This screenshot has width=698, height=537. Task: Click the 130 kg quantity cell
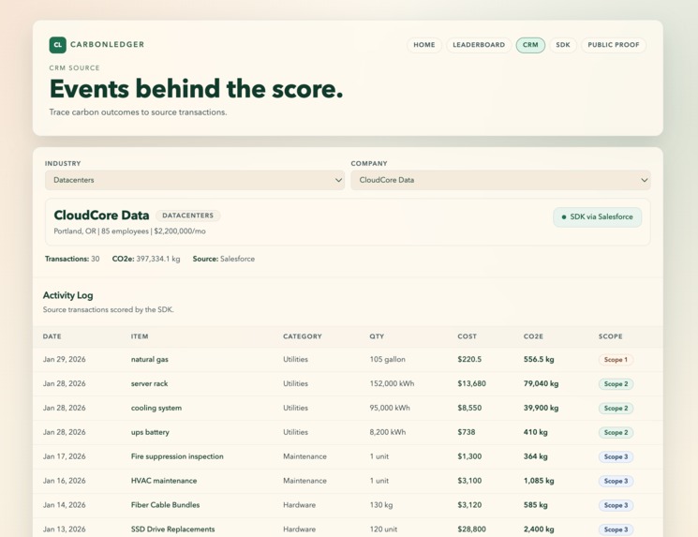pyautogui.click(x=381, y=505)
